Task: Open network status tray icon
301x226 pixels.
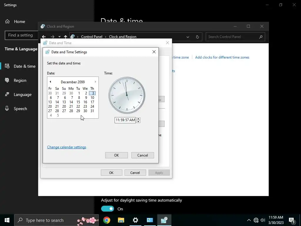Action: (x=256, y=220)
